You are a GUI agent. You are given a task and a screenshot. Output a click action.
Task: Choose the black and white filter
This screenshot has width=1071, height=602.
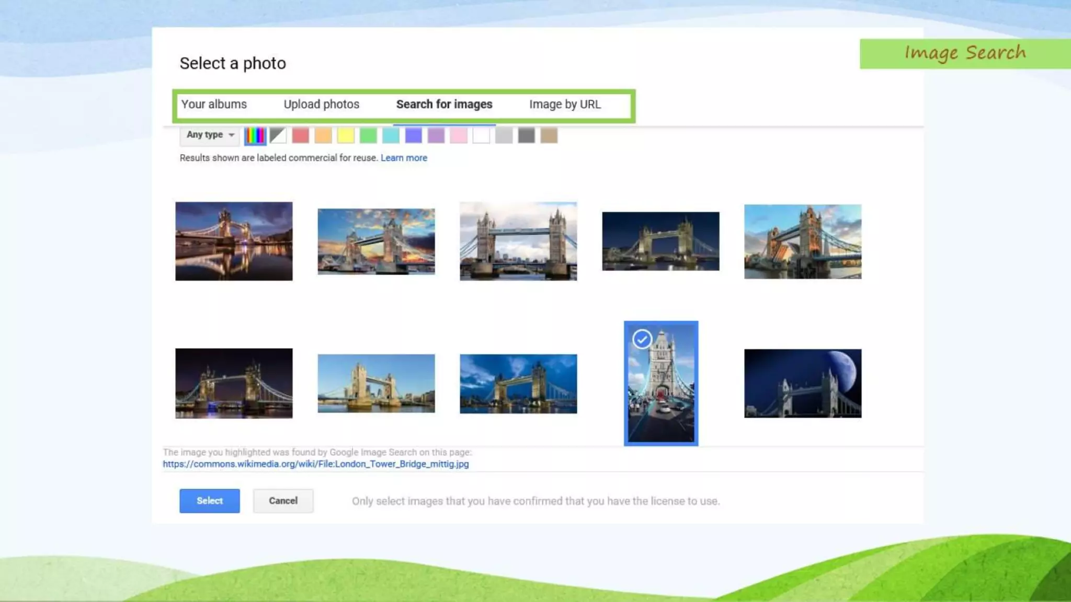coord(278,136)
